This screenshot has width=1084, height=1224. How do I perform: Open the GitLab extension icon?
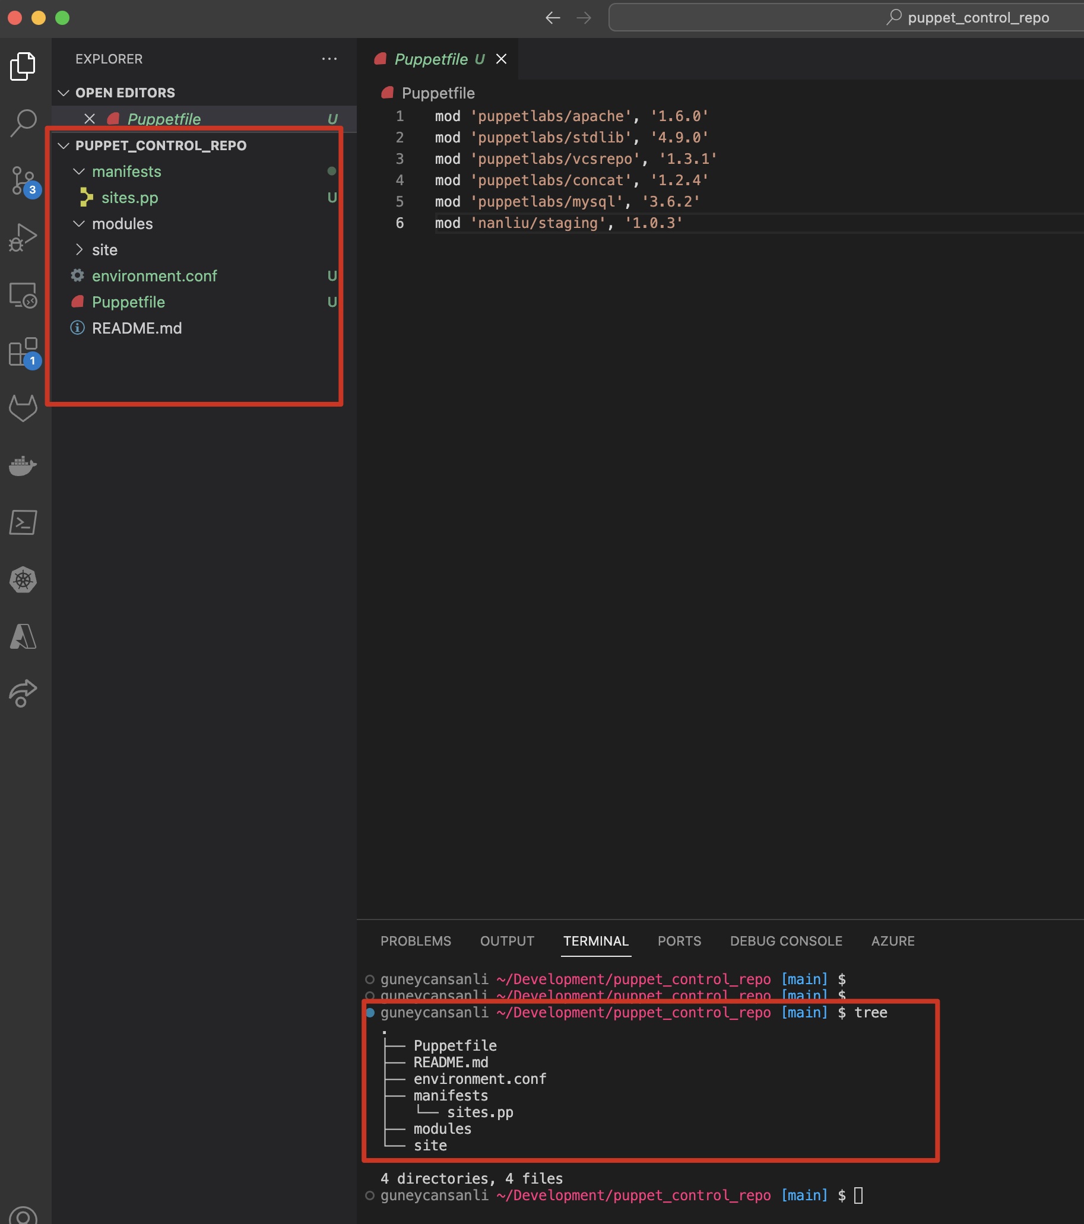[23, 408]
